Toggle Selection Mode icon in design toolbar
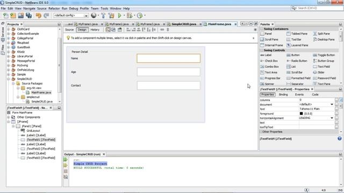The width and height of the screenshot is (344, 193). click(108, 29)
